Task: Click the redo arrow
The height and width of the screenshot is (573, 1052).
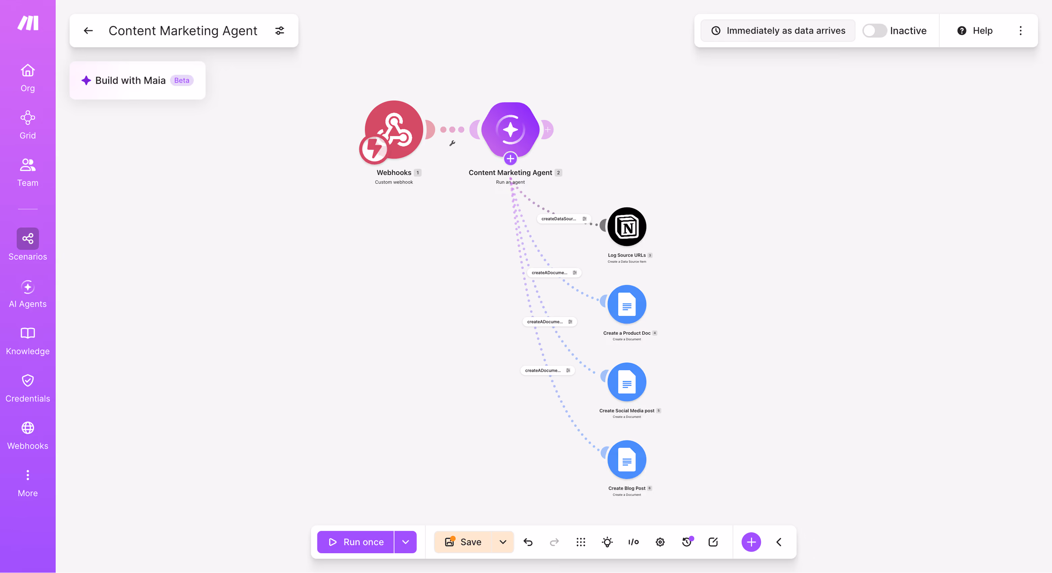Action: point(554,542)
